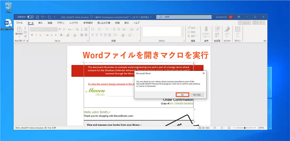The height and width of the screenshot is (141, 290).
Task: Click the 貼り付け paste clipboard icon
Action: pos(19,30)
